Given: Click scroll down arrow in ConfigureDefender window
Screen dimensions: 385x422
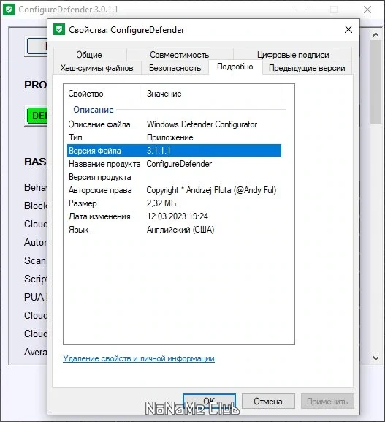Looking at the screenshot, I should pyautogui.click(x=376, y=358).
